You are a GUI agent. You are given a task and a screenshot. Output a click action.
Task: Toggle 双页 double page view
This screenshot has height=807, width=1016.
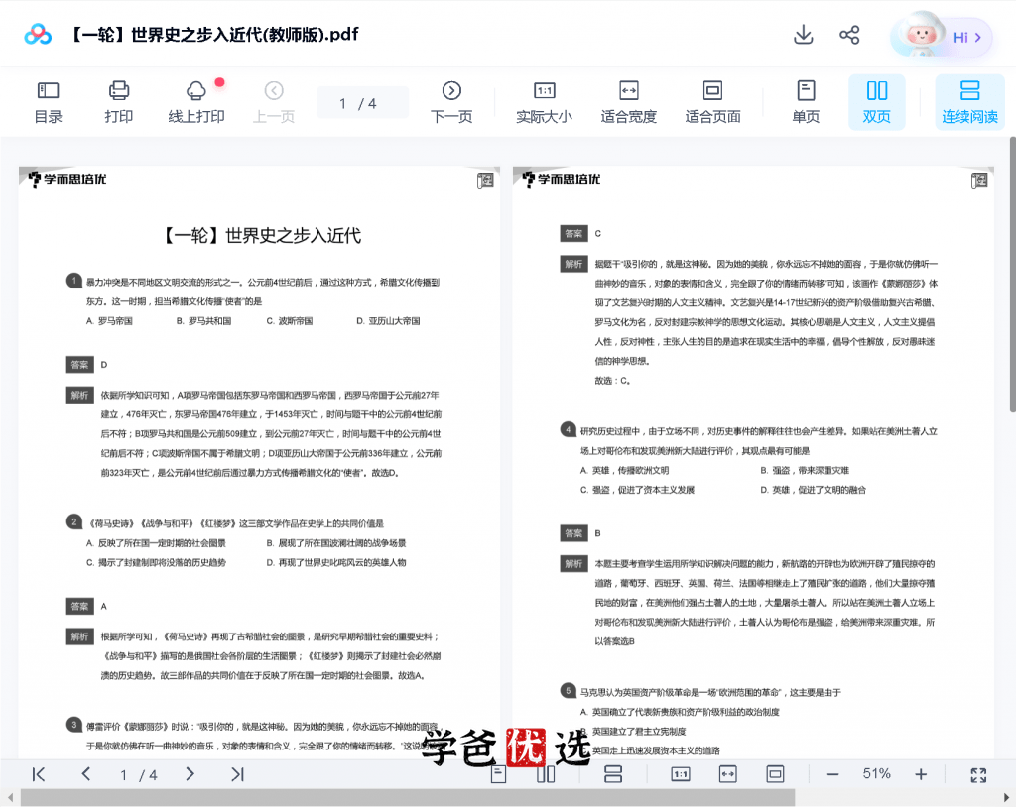(877, 102)
